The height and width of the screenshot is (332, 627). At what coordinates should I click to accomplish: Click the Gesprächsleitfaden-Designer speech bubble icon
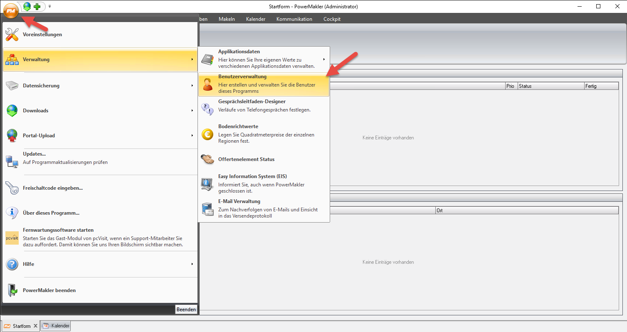click(x=207, y=109)
